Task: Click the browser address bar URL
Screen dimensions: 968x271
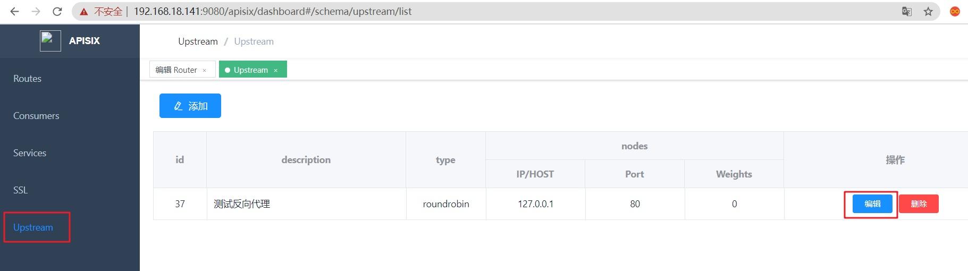Action: 272,12
